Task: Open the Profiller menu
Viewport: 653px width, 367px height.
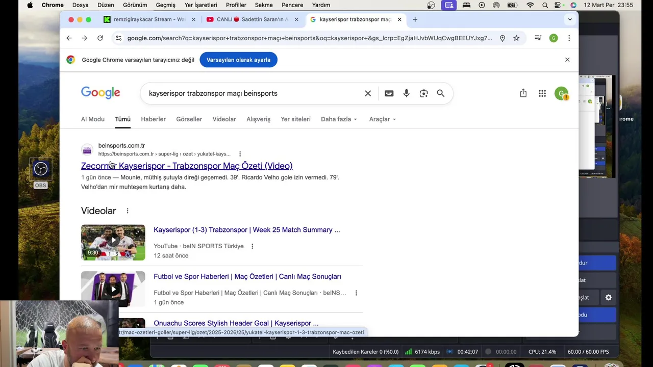Action: (236, 5)
